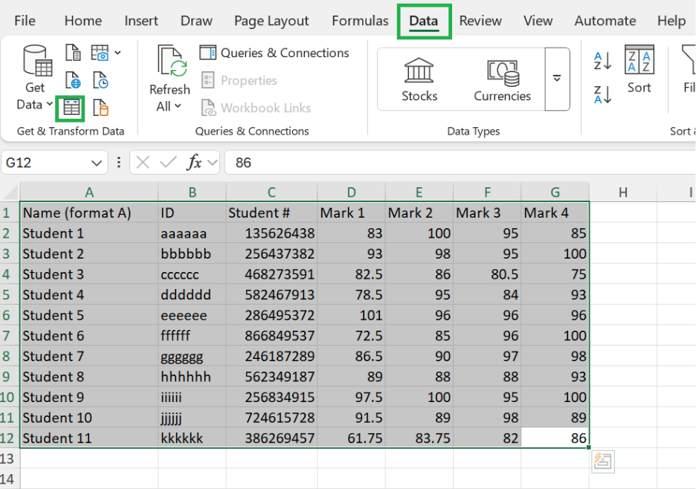This screenshot has height=489, width=696.
Task: Select the Currencies data type
Action: pos(502,80)
